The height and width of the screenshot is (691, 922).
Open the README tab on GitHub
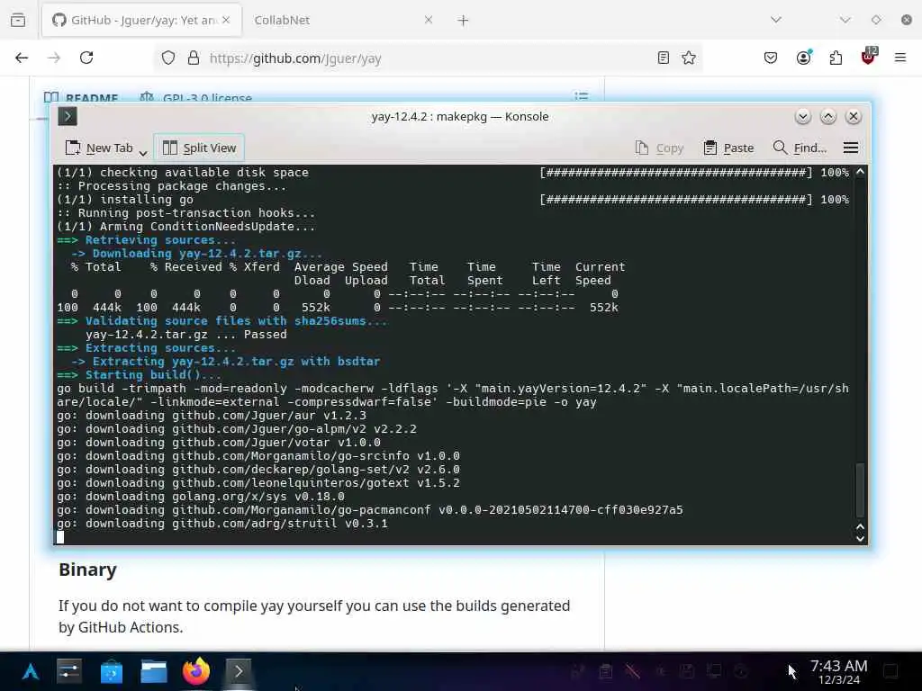(82, 97)
